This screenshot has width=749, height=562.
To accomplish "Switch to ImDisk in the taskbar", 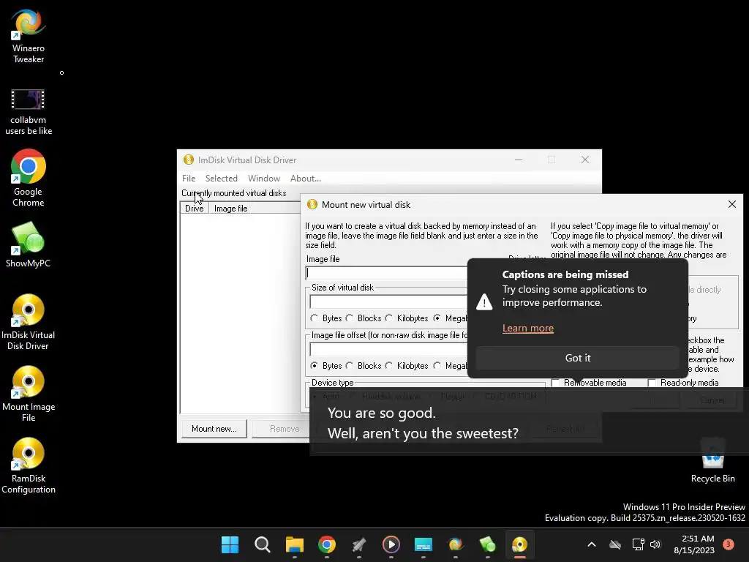I will point(520,544).
